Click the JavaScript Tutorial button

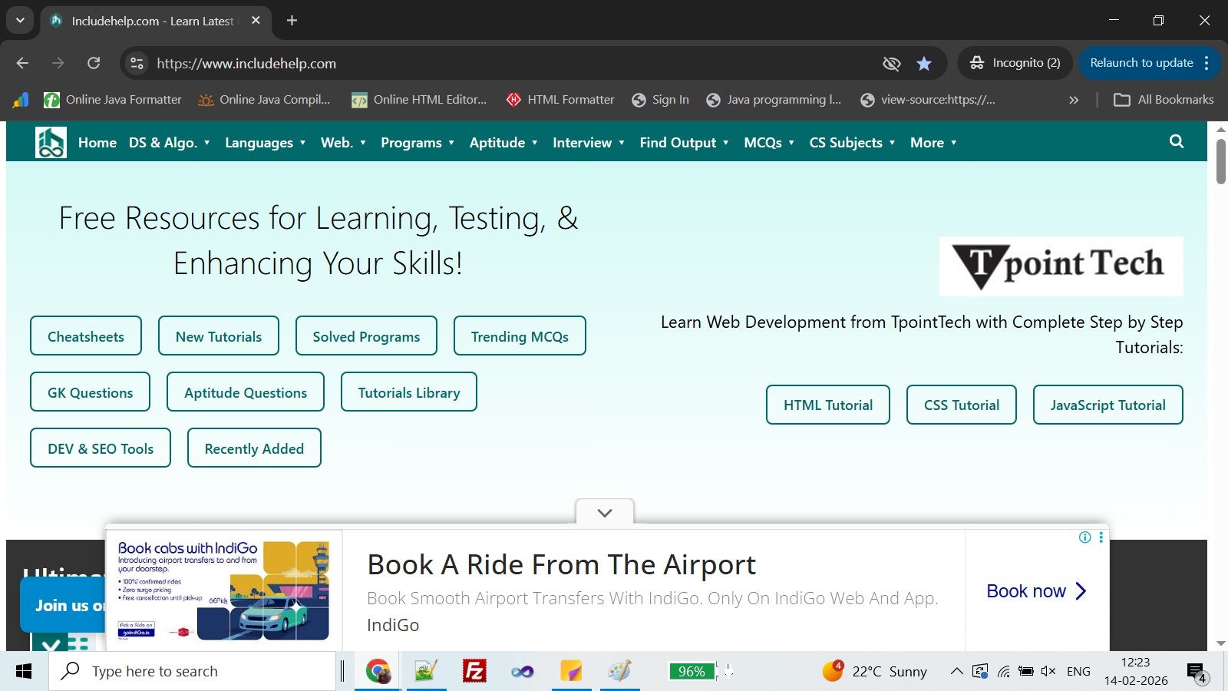click(x=1108, y=405)
